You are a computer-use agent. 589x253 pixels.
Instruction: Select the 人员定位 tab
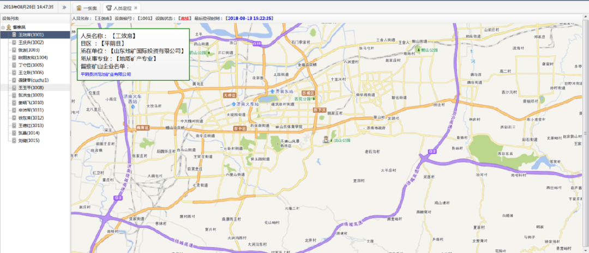click(122, 8)
